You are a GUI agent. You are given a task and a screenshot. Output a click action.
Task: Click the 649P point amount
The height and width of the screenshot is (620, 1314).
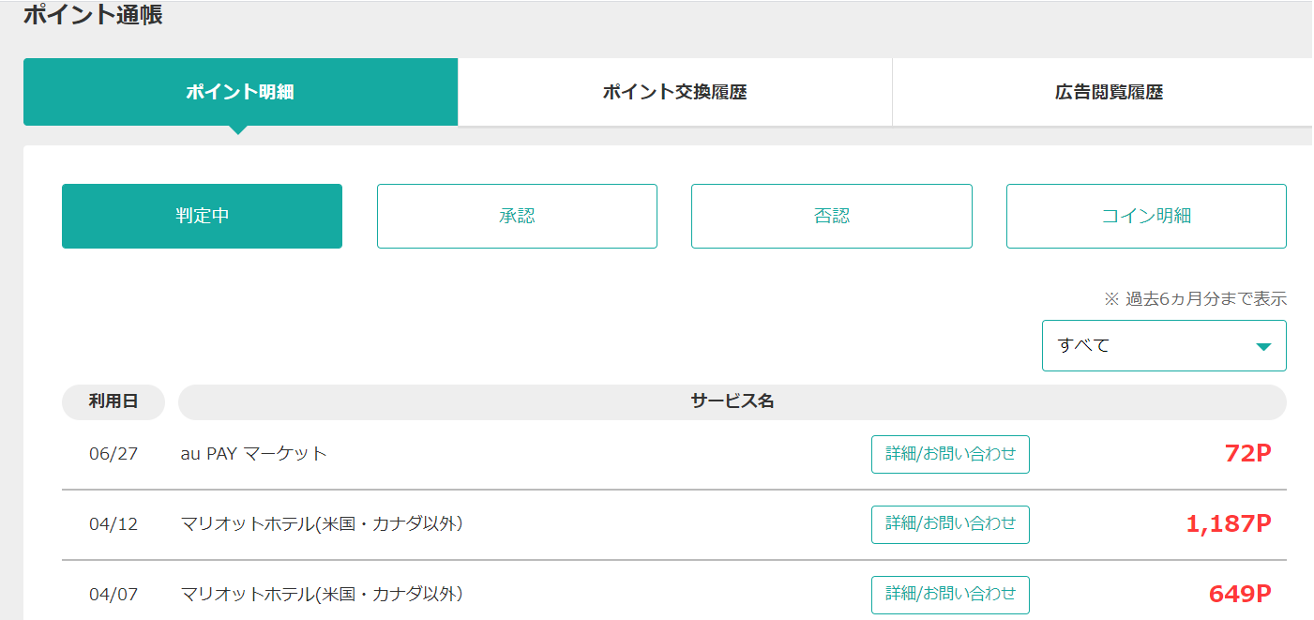1240,595
